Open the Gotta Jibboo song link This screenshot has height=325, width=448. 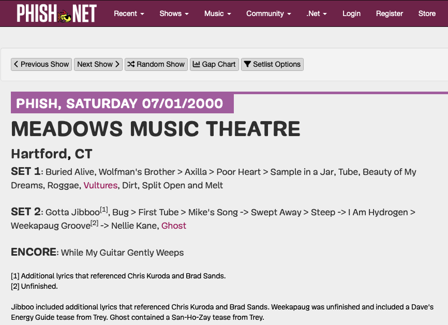tap(72, 212)
